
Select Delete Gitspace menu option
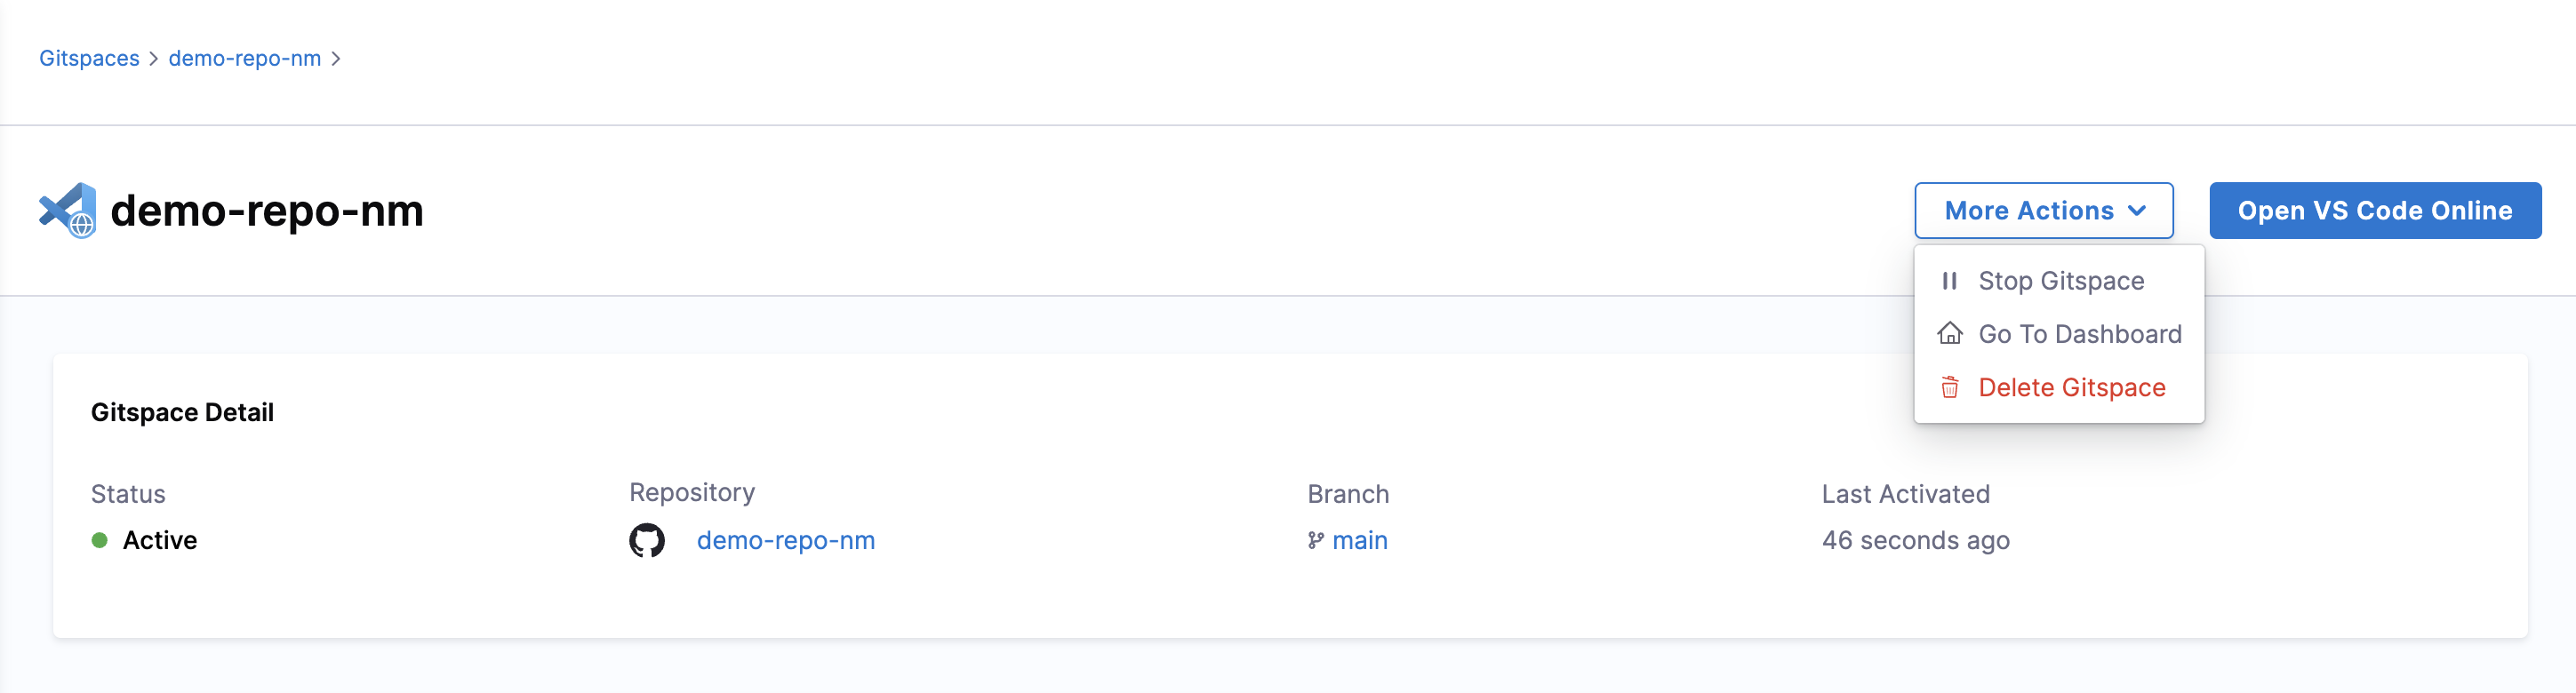point(2058,388)
